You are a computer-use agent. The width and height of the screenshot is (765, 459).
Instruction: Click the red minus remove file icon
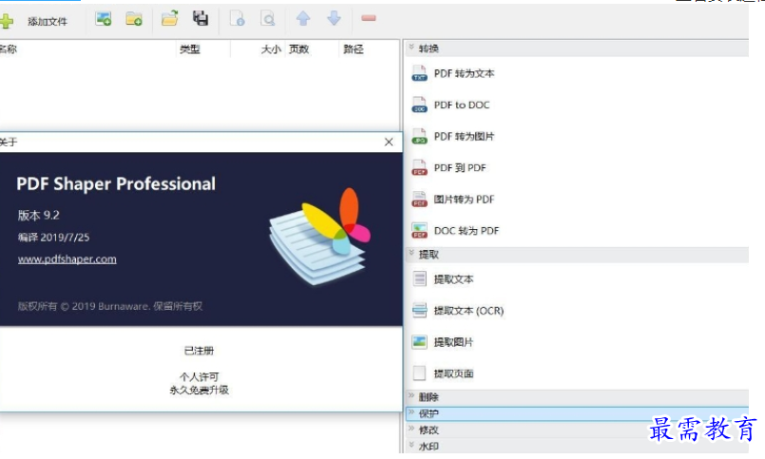tap(369, 19)
